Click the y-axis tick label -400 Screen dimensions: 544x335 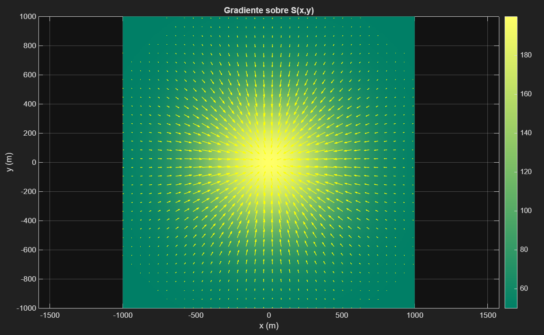28,221
